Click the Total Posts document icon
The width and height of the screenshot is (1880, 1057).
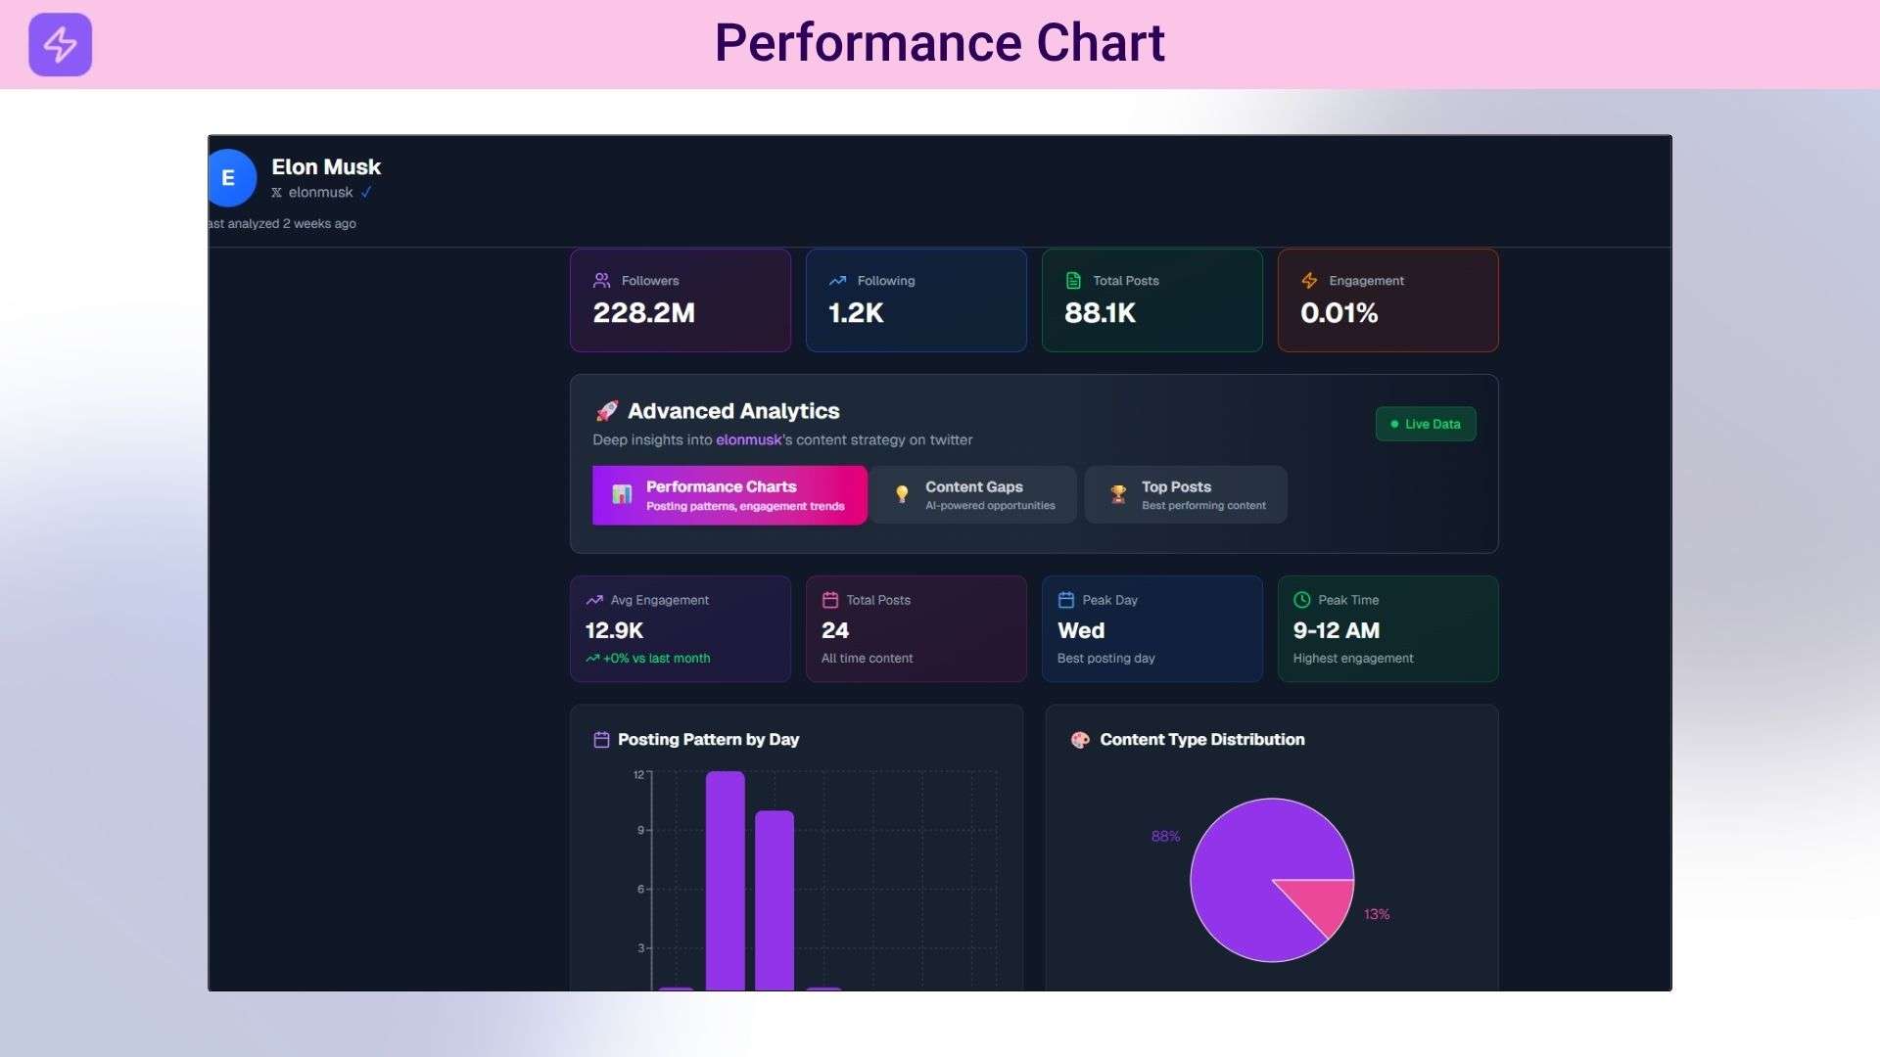(1073, 281)
